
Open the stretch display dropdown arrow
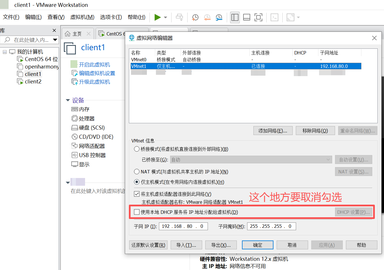pyautogui.click(x=298, y=17)
